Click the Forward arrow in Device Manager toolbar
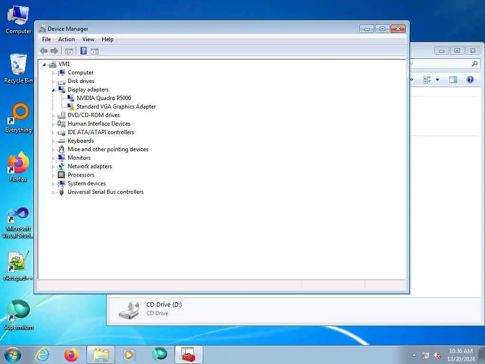 54,51
